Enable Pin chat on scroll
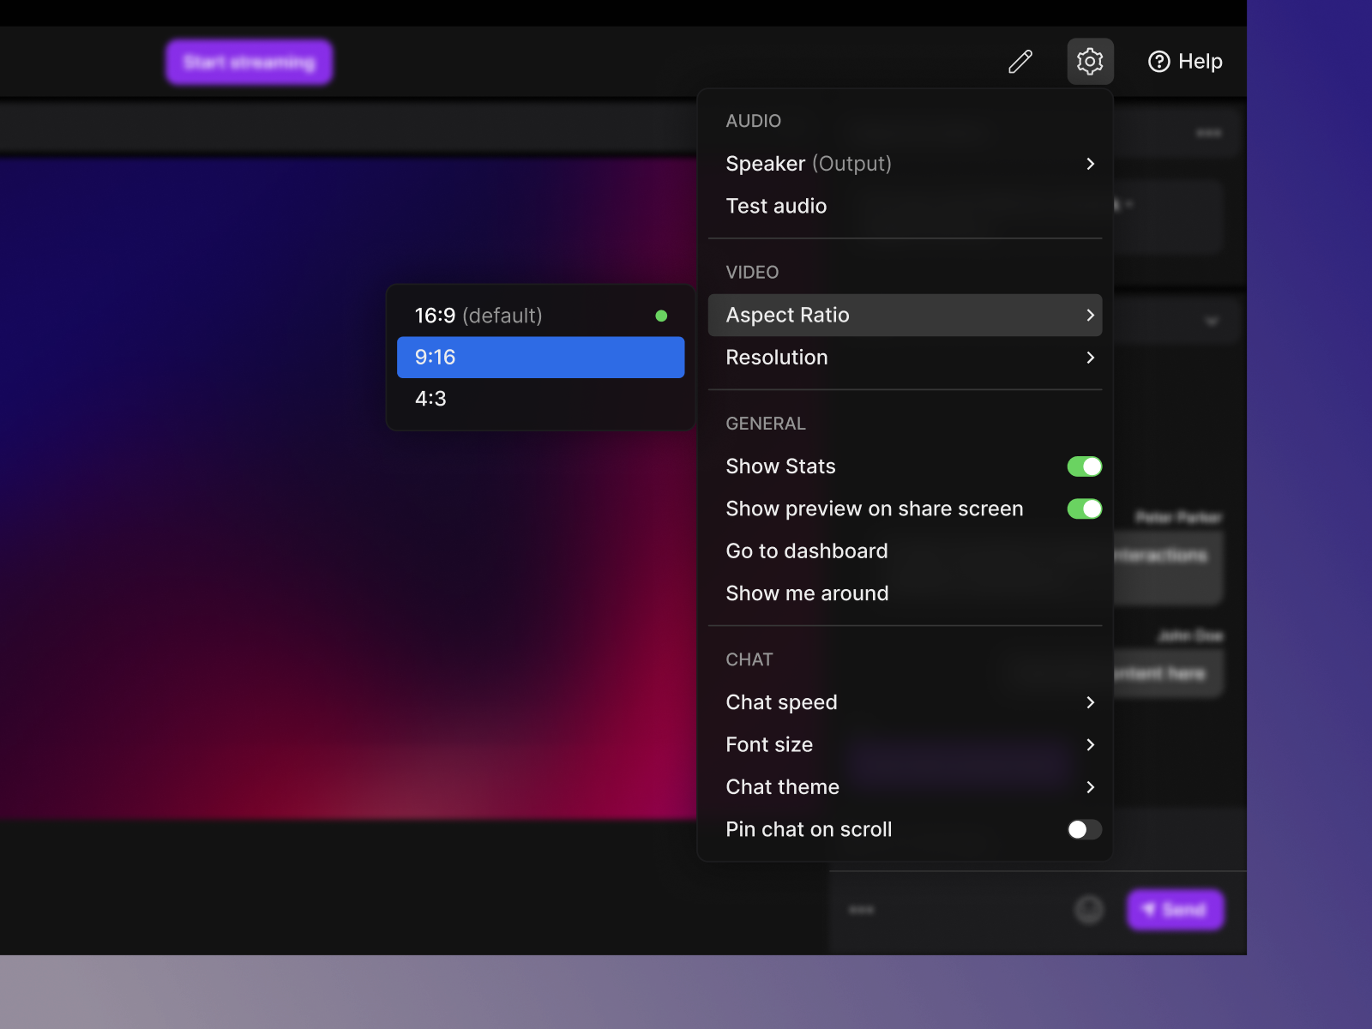Viewport: 1372px width, 1029px height. [1084, 829]
